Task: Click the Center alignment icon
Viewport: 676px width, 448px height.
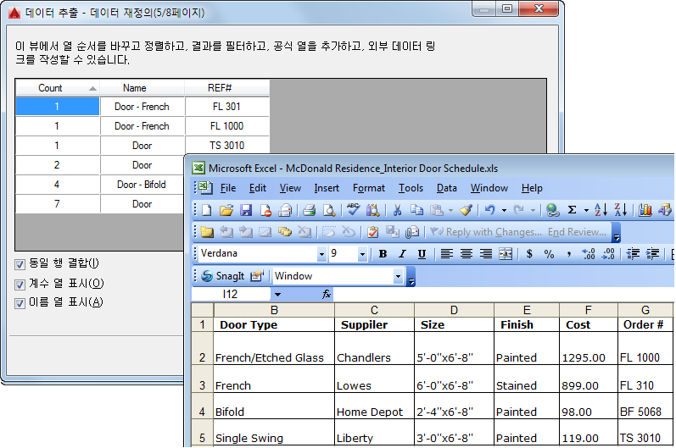Action: coord(466,254)
